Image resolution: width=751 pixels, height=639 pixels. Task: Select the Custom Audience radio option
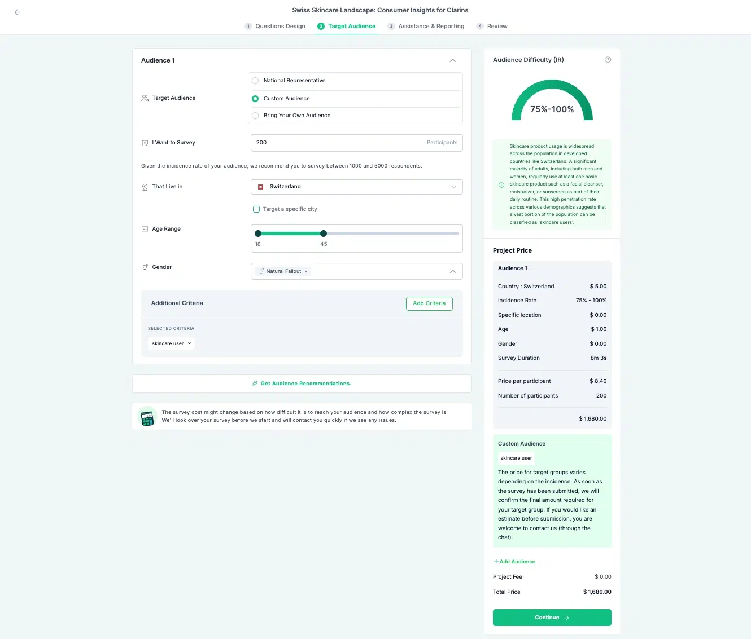255,99
